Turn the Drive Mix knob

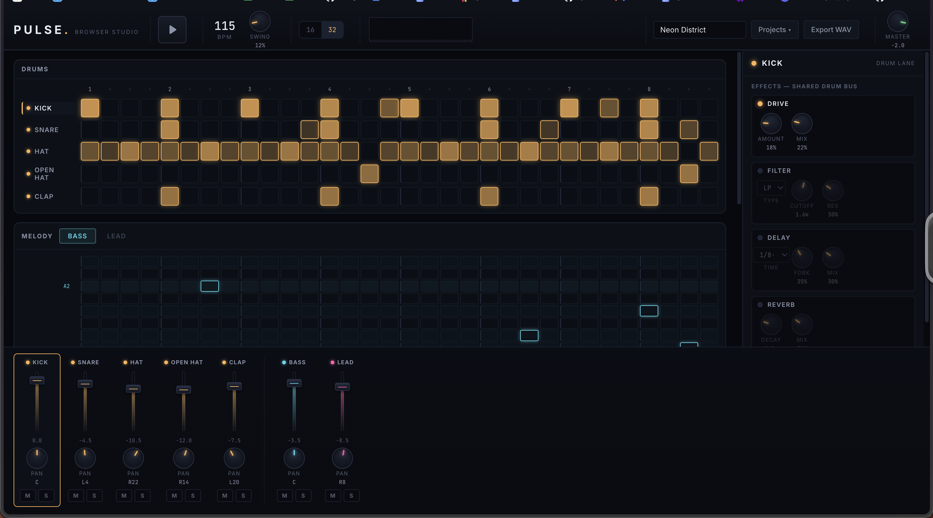click(x=801, y=123)
